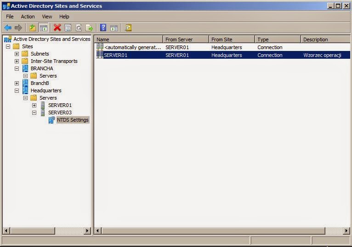Click the Forward arrow toolbar icon
The image size is (352, 247).
coord(18,28)
